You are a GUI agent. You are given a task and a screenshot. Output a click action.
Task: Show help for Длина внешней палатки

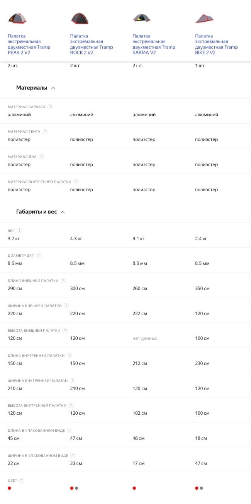pos(63,281)
